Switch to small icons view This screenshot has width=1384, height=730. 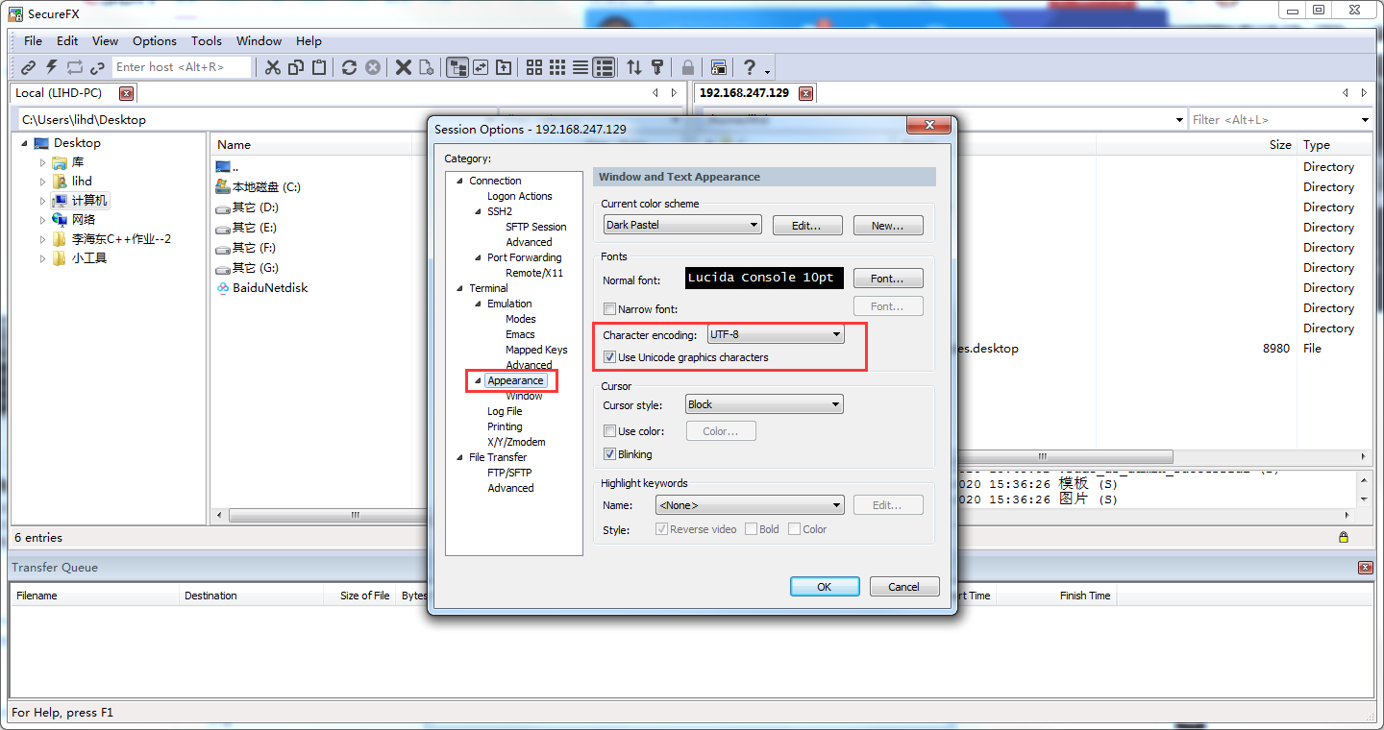(557, 67)
